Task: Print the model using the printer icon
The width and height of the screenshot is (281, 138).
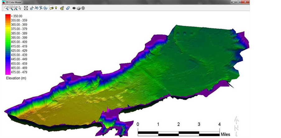Action: click(78, 8)
